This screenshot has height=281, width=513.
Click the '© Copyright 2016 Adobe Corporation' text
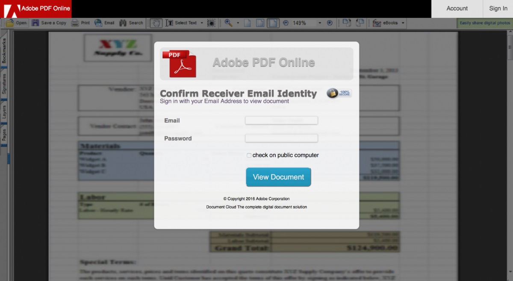[256, 199]
